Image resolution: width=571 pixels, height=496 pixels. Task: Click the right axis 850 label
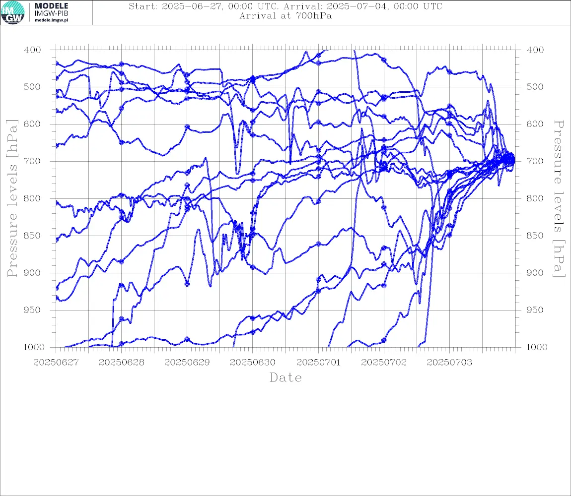click(535, 236)
